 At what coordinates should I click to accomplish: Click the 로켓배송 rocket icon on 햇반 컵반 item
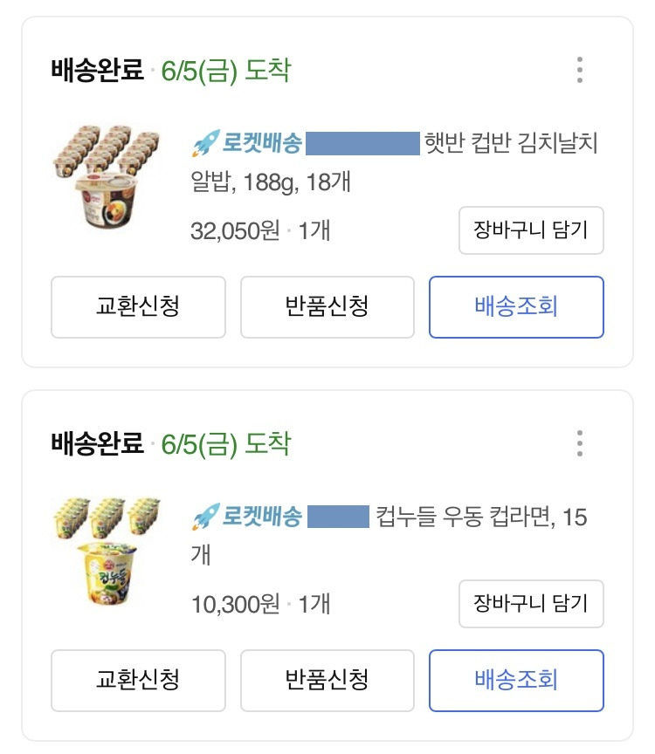point(204,142)
